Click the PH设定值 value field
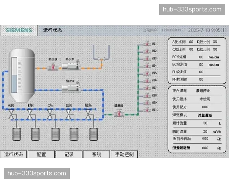The image size is (229, 183). (201, 72)
